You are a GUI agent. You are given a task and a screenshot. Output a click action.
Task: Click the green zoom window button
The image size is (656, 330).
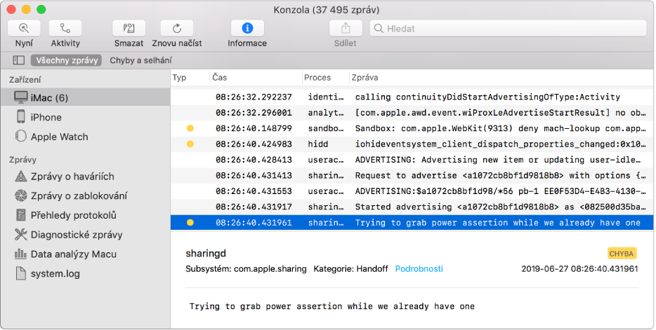[41, 9]
